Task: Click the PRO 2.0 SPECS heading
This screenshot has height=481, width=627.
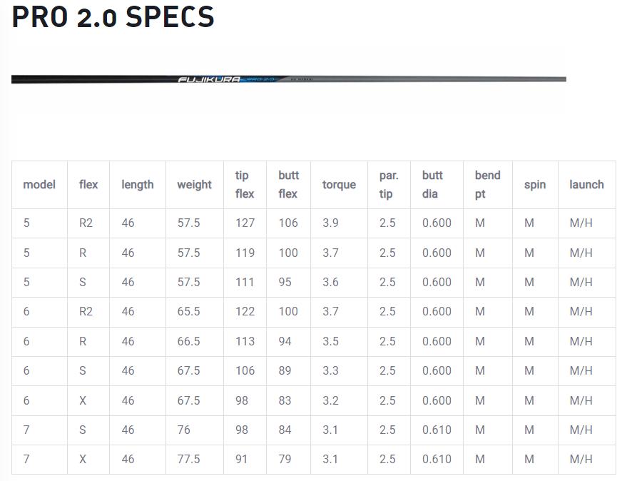Action: tap(113, 17)
